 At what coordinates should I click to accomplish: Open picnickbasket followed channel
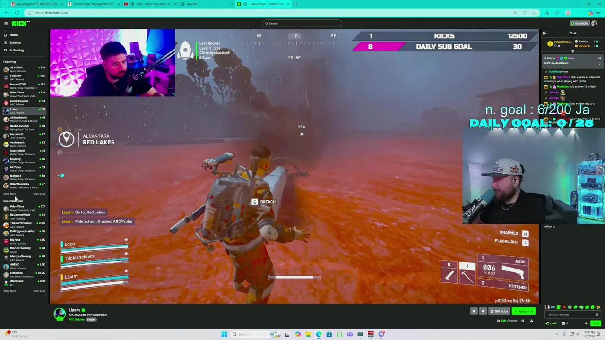[x=24, y=102]
